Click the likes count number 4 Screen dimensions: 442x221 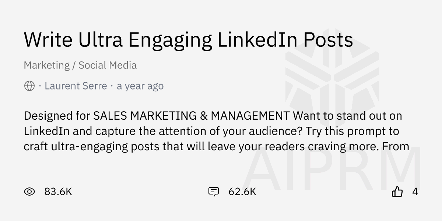(x=415, y=192)
